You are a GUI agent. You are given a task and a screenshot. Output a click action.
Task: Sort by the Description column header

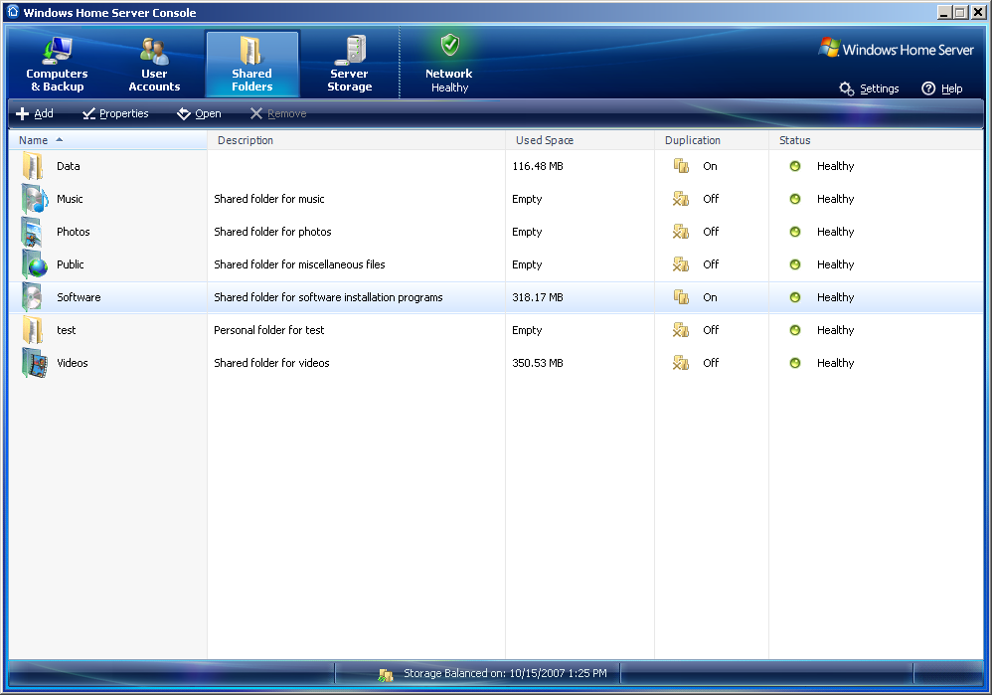tap(356, 140)
